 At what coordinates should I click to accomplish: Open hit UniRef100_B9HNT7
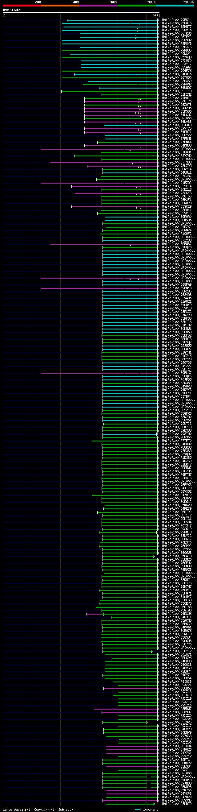point(177,27)
